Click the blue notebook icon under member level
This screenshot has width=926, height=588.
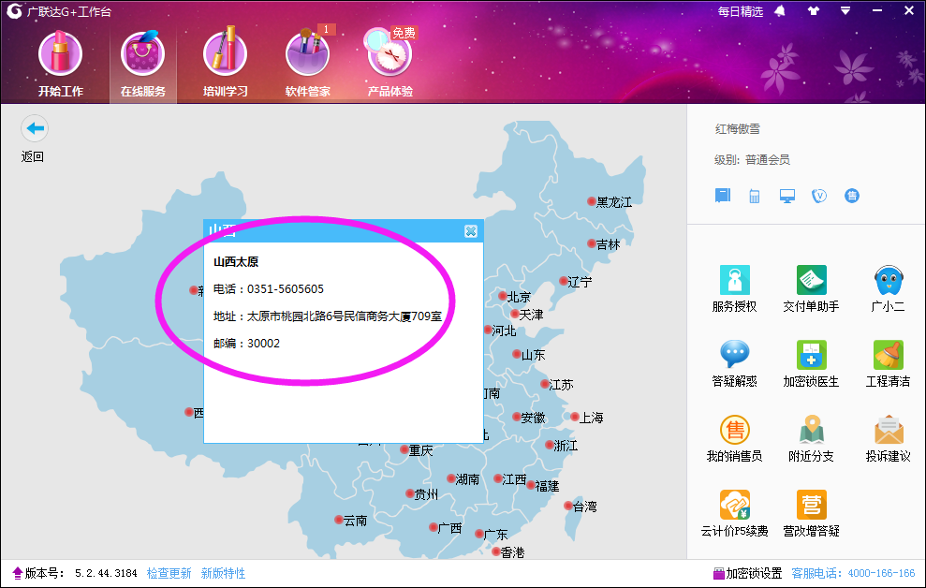point(723,196)
